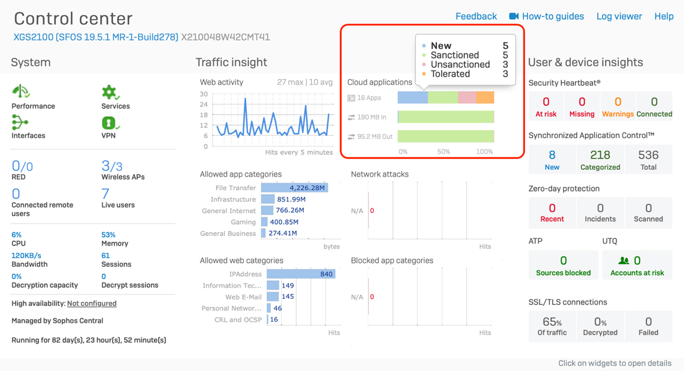Open the VPN lock icon
The height and width of the screenshot is (371, 684).
click(x=109, y=123)
